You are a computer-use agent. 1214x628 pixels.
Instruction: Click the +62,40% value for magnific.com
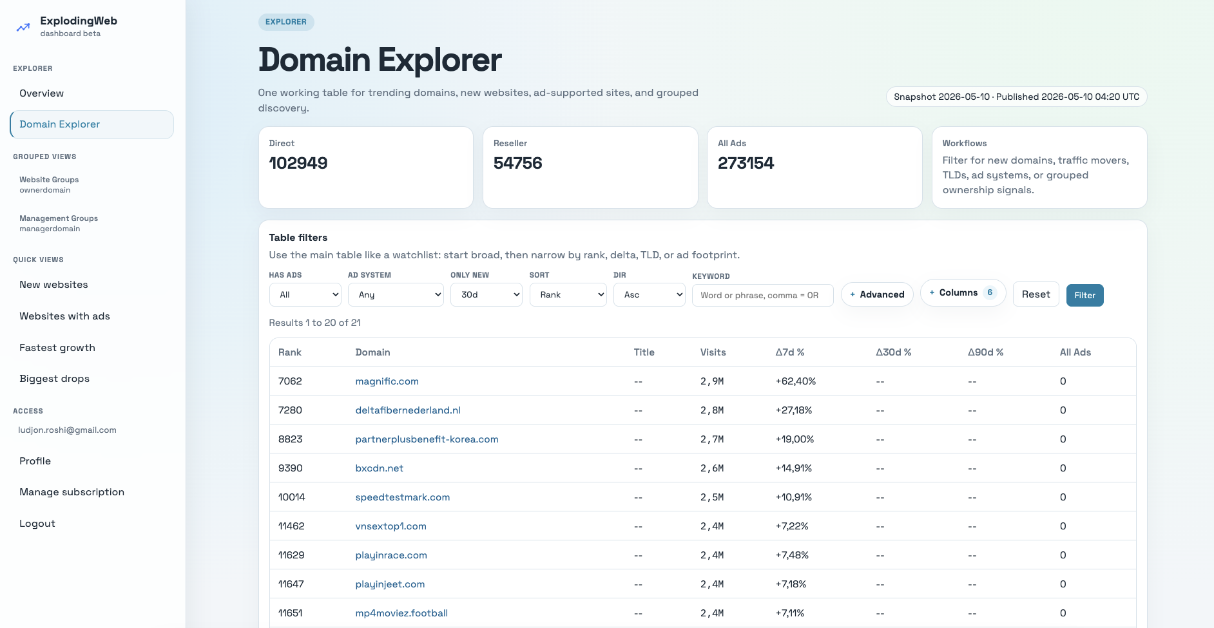point(796,381)
